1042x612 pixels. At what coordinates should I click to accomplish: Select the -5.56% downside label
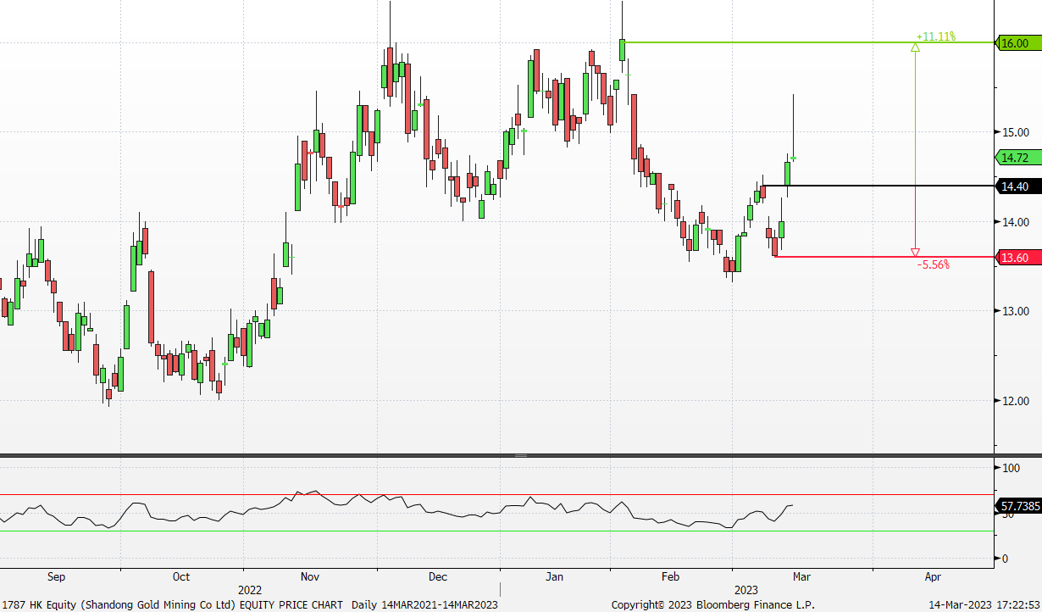click(934, 264)
